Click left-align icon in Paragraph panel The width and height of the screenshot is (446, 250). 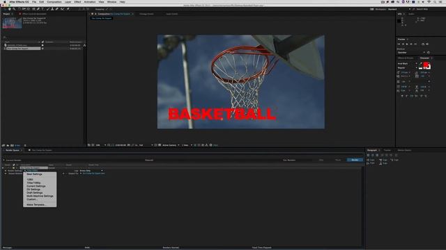pos(368,155)
